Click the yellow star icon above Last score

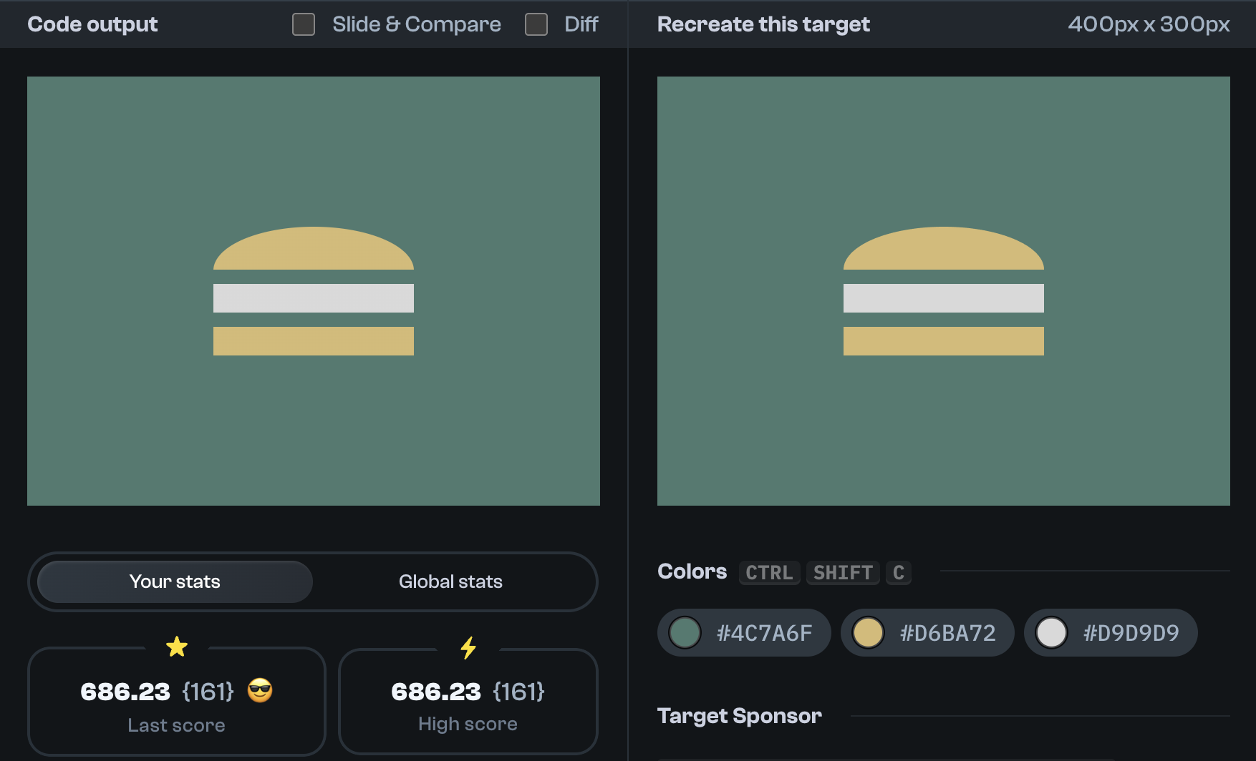click(x=177, y=647)
